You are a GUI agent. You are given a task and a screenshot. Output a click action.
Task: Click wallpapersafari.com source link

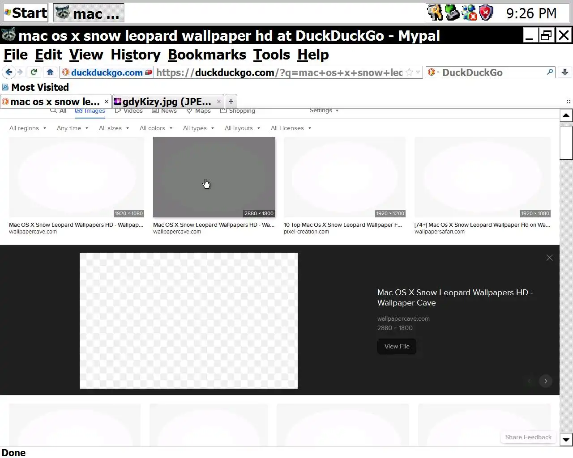[440, 232]
